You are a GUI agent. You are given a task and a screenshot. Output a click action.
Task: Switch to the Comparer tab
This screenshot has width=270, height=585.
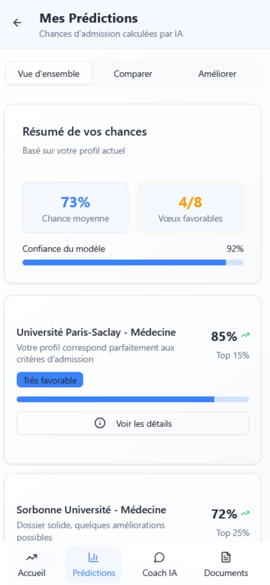[x=133, y=74]
